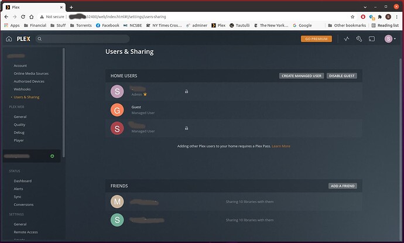Click the Opera red extension icon
404x243 pixels.
(x=363, y=17)
